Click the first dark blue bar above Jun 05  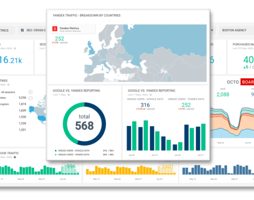tap(129, 138)
